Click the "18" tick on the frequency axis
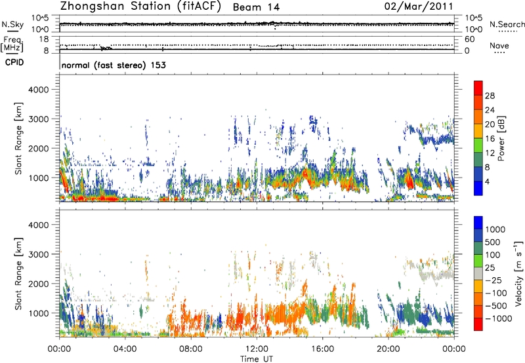Screen dimensions: 525x363 click(44, 39)
